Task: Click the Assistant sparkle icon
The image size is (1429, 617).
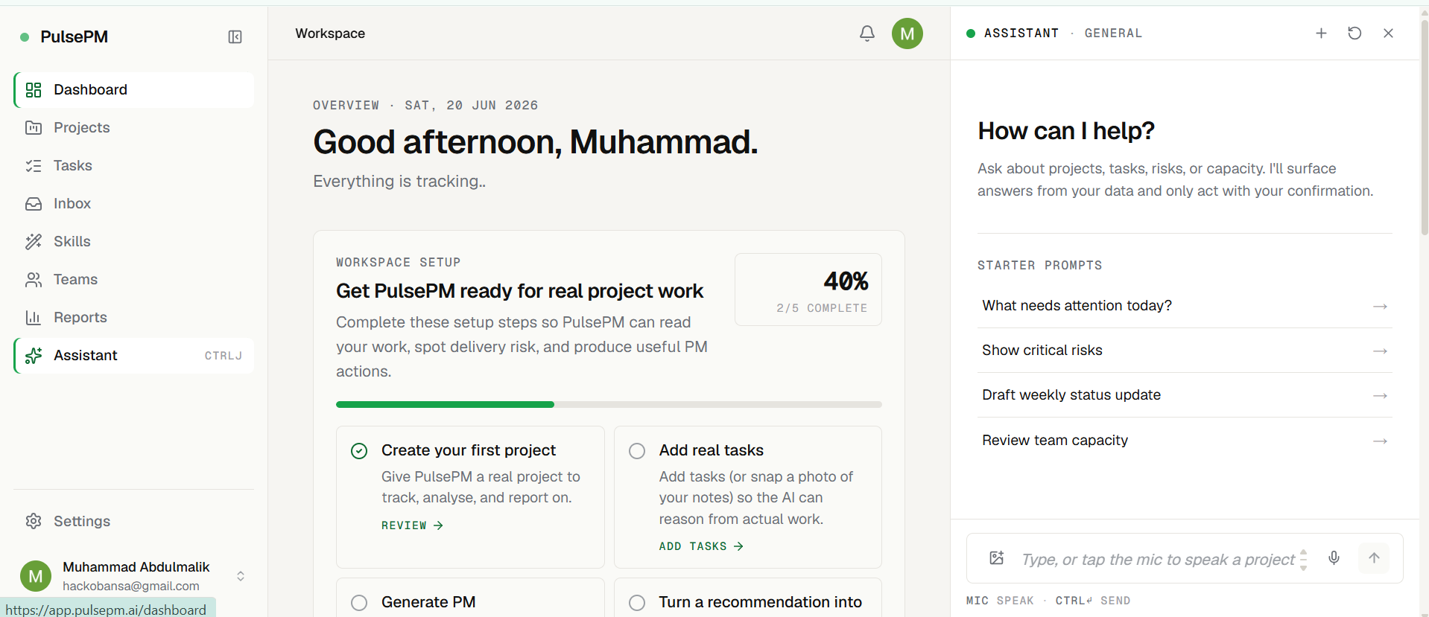Action: pos(34,356)
